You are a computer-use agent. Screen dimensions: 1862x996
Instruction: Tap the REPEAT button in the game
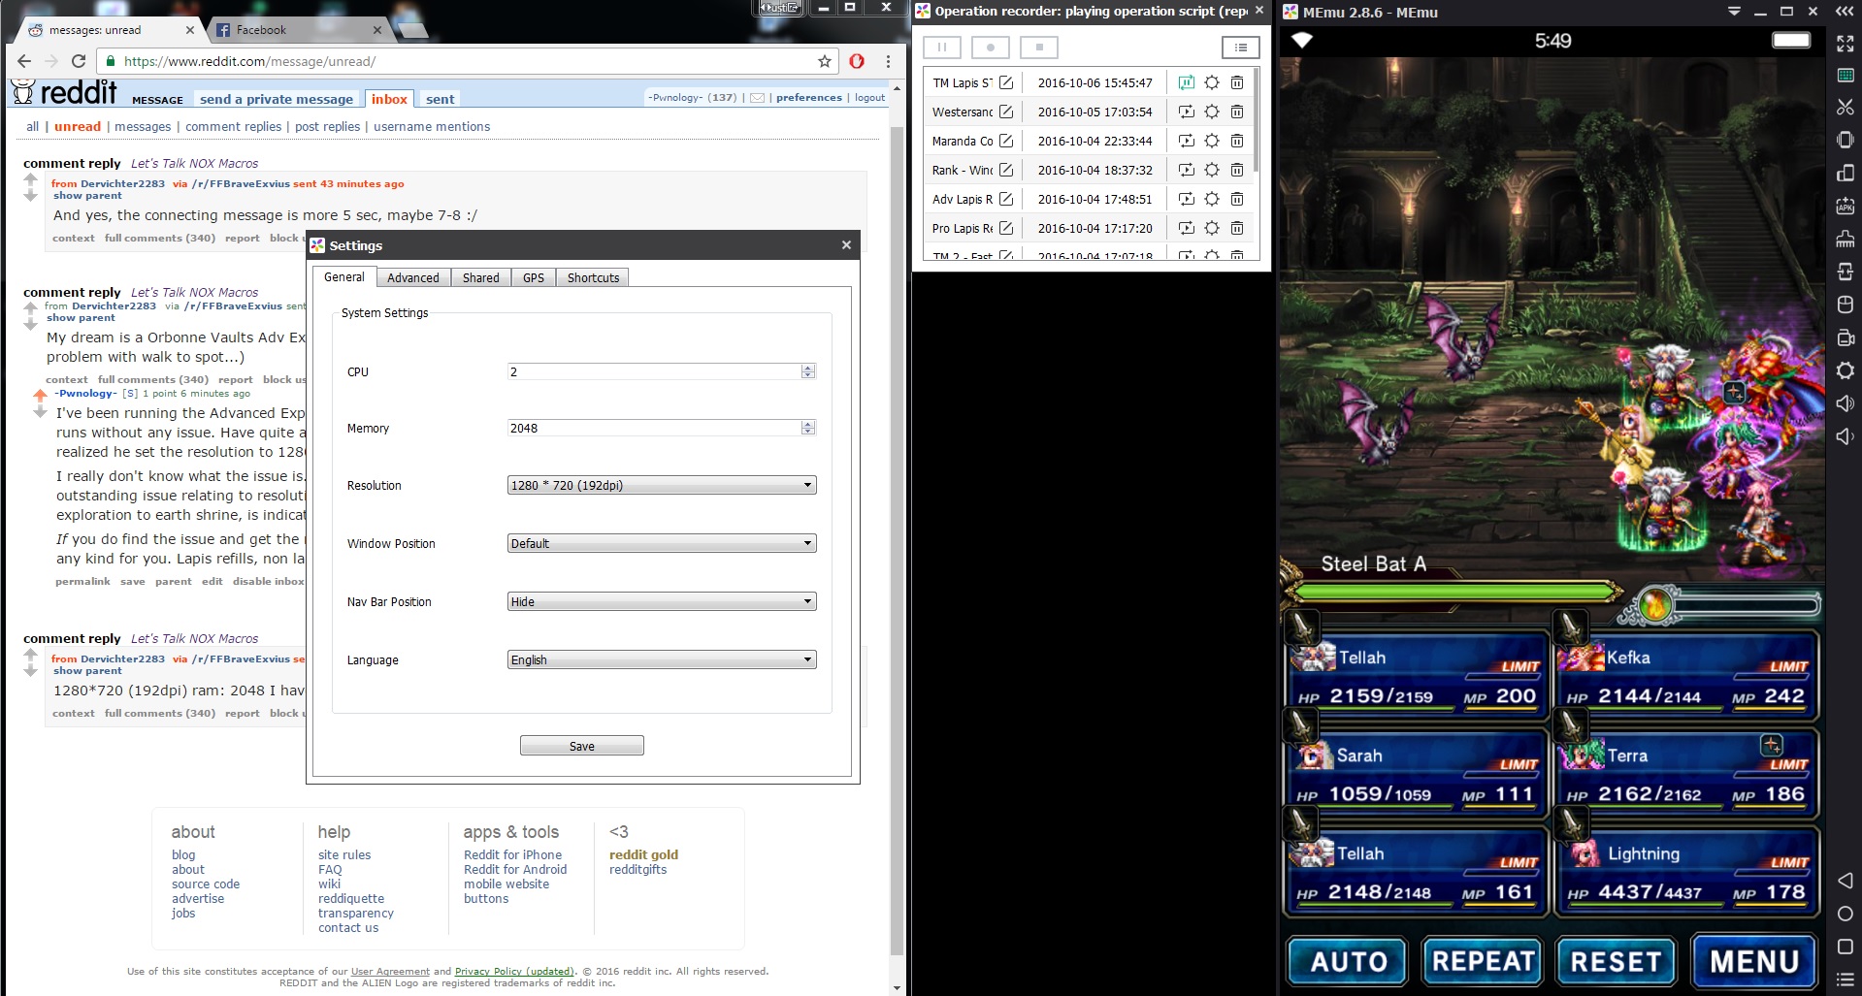(1483, 961)
